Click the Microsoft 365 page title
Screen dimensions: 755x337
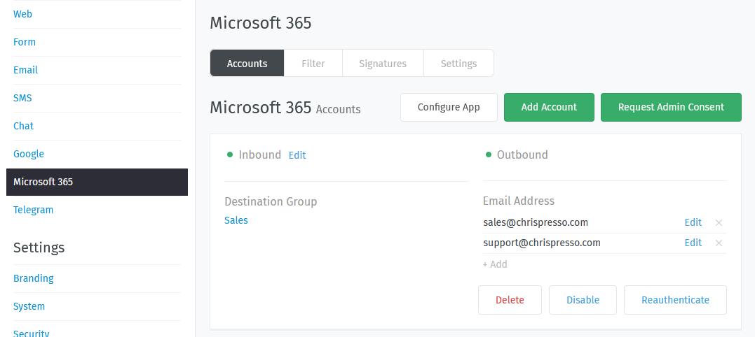[261, 23]
